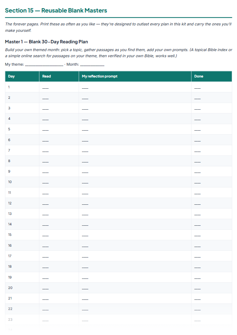
Task: Click the 'Section 15 — Reusable Blank Masters' heading
Action: [56, 10]
